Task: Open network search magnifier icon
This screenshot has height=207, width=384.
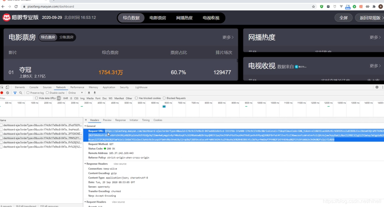Action: tap(21, 93)
